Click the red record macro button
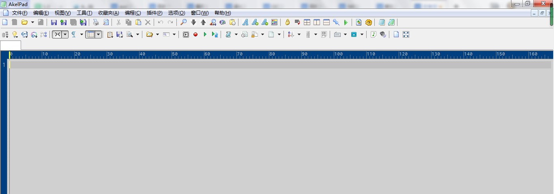Image resolution: width=554 pixels, height=194 pixels. coord(195,34)
